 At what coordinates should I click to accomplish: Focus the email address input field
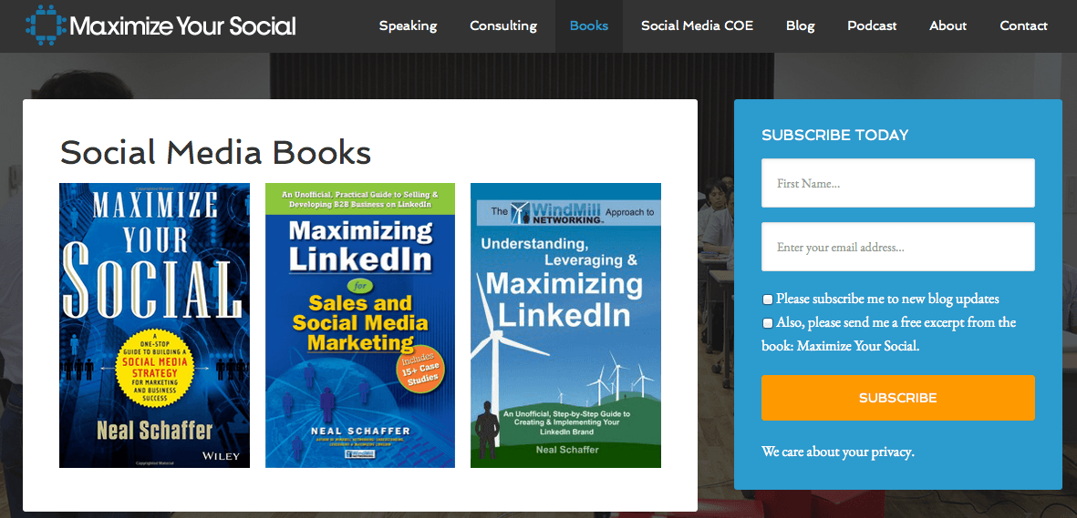[897, 247]
